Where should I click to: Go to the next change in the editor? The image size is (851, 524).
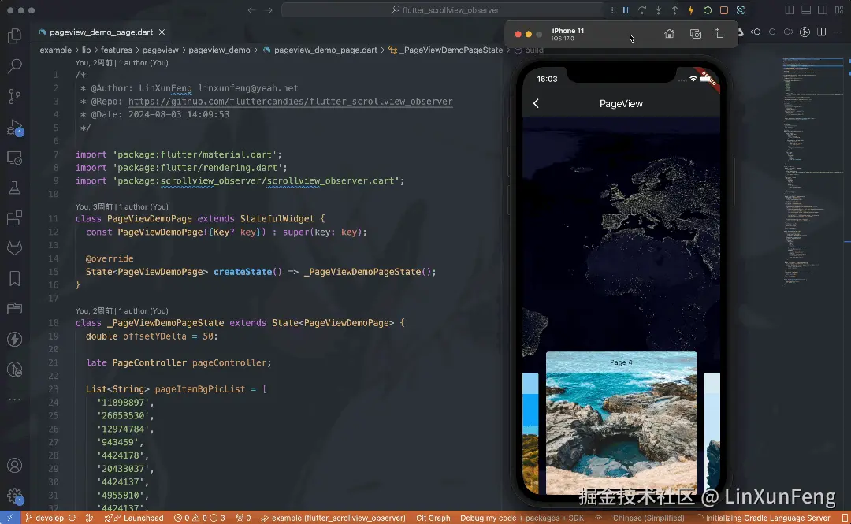click(x=789, y=32)
